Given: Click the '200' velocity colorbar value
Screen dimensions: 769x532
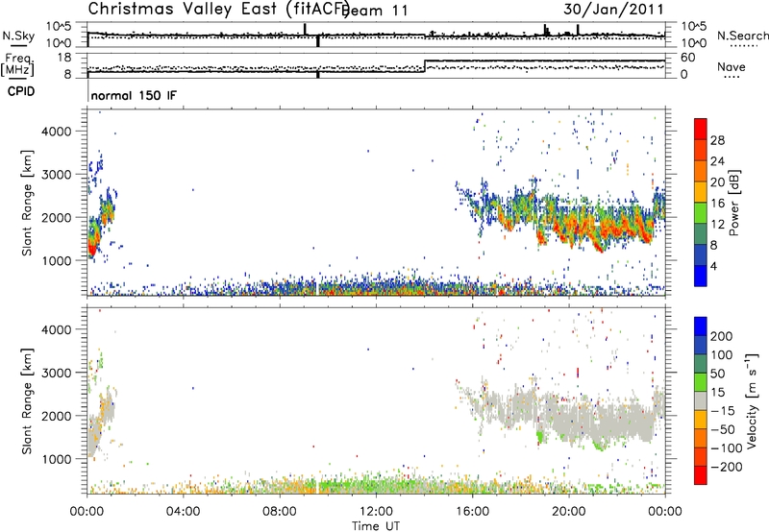Looking at the screenshot, I should click(722, 336).
